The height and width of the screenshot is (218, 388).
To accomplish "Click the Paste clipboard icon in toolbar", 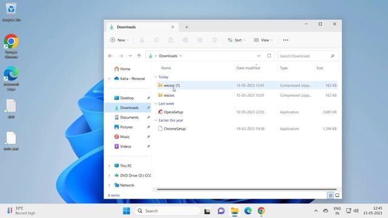I will (x=171, y=40).
